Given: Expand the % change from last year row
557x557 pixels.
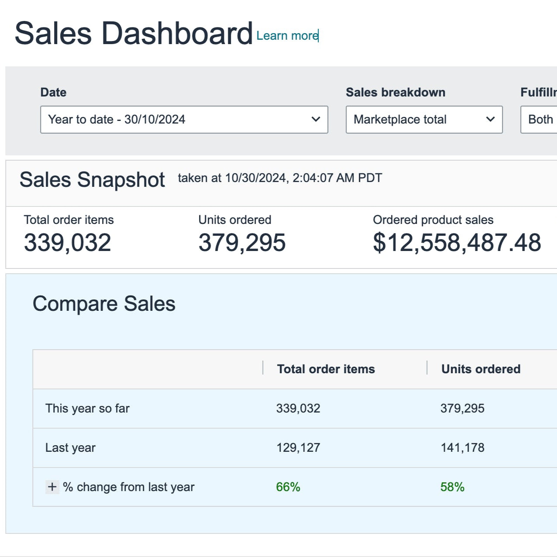Looking at the screenshot, I should [52, 487].
